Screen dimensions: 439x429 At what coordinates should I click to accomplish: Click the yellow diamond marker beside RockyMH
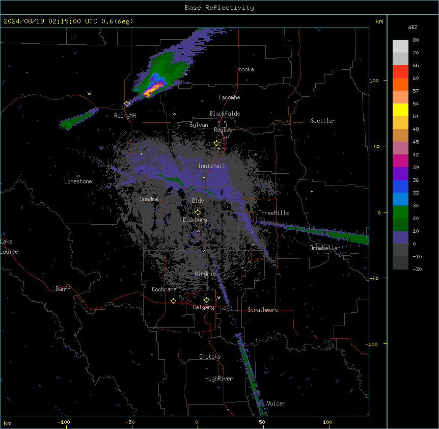(x=127, y=104)
